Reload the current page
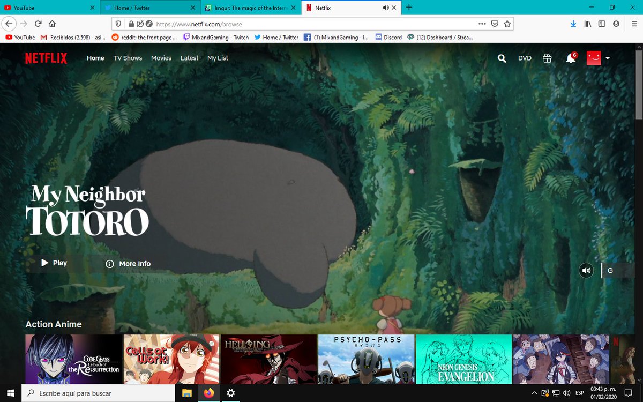643x402 pixels. tap(38, 24)
